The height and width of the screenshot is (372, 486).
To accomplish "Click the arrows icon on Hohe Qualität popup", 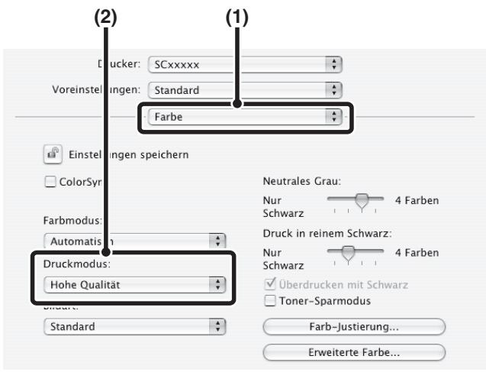I will 217,284.
